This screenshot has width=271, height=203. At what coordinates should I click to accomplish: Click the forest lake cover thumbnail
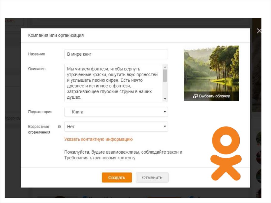[211, 69]
